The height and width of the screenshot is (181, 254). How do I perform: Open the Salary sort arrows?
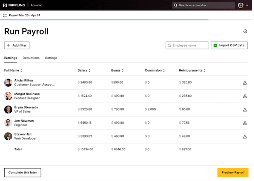(x=89, y=70)
